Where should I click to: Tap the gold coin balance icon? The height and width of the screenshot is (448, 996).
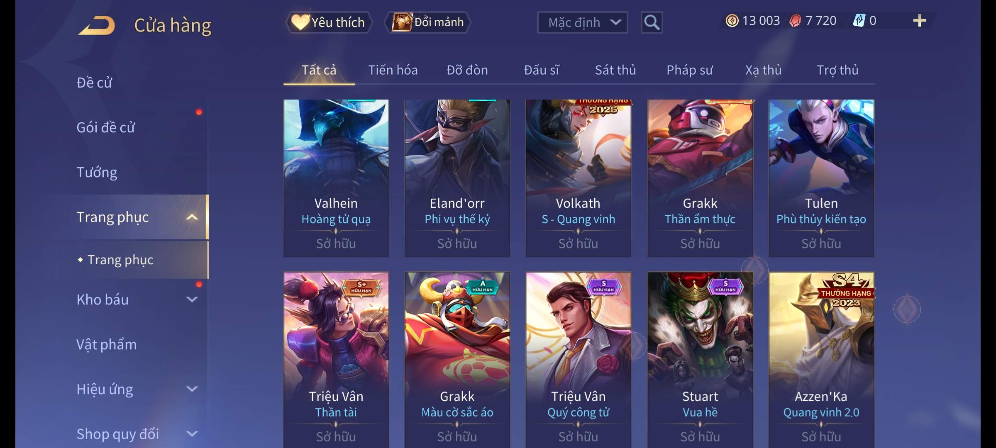(732, 21)
